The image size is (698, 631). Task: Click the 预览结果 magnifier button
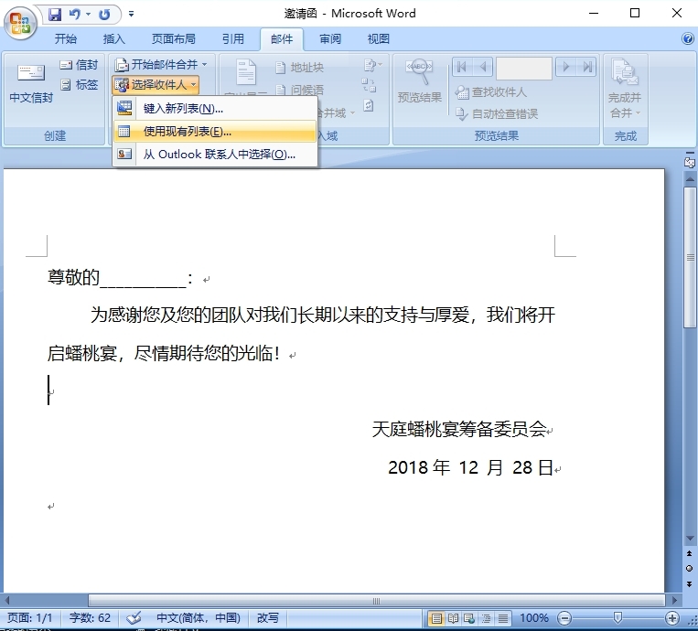tap(419, 82)
